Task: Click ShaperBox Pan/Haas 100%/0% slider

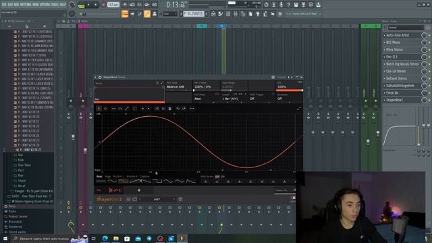Action: 206,90
